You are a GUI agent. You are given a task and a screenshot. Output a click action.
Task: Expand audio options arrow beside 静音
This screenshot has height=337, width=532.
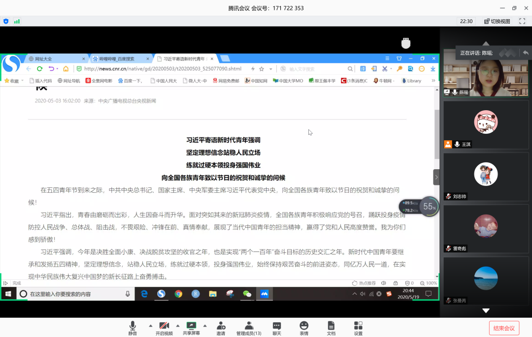[150, 326]
